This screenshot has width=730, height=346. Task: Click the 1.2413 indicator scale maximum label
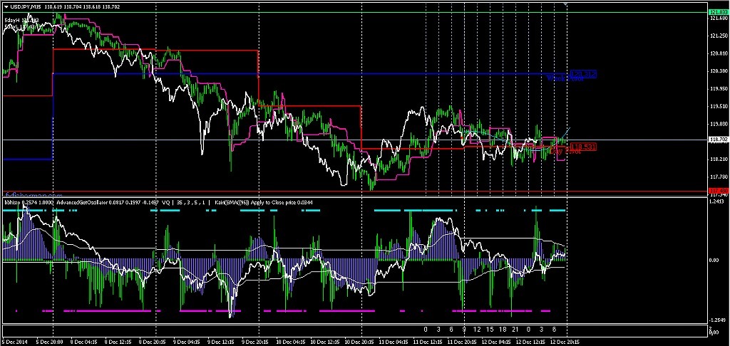pos(719,201)
